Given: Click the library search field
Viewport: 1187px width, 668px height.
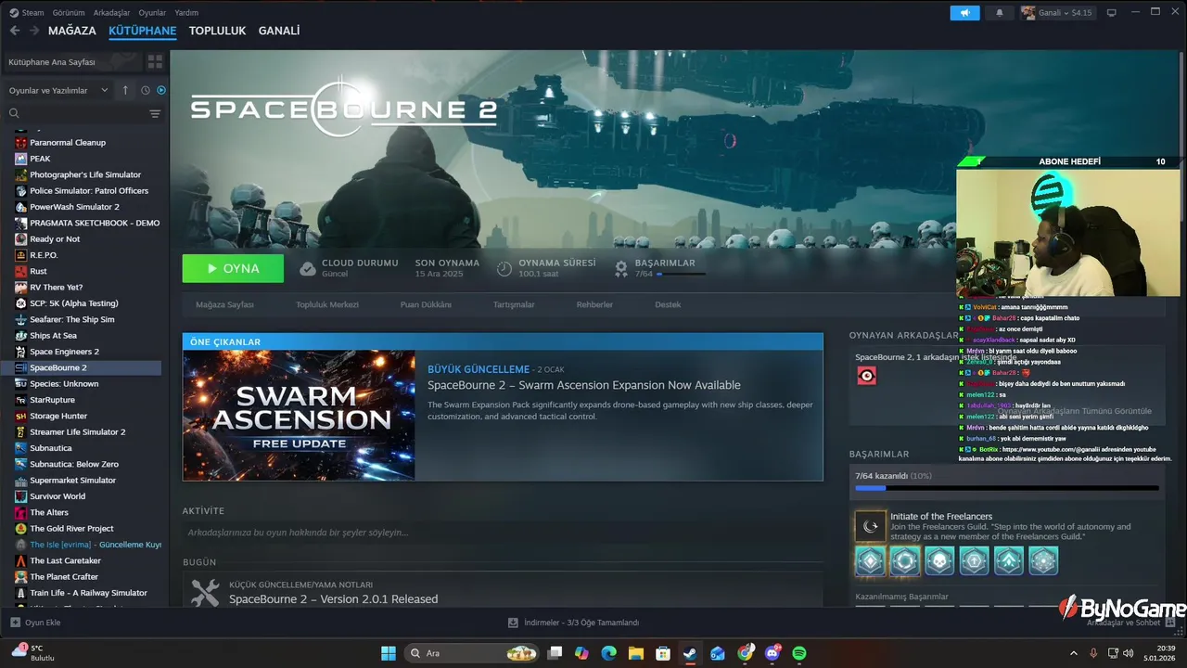Looking at the screenshot, I should tap(76, 113).
